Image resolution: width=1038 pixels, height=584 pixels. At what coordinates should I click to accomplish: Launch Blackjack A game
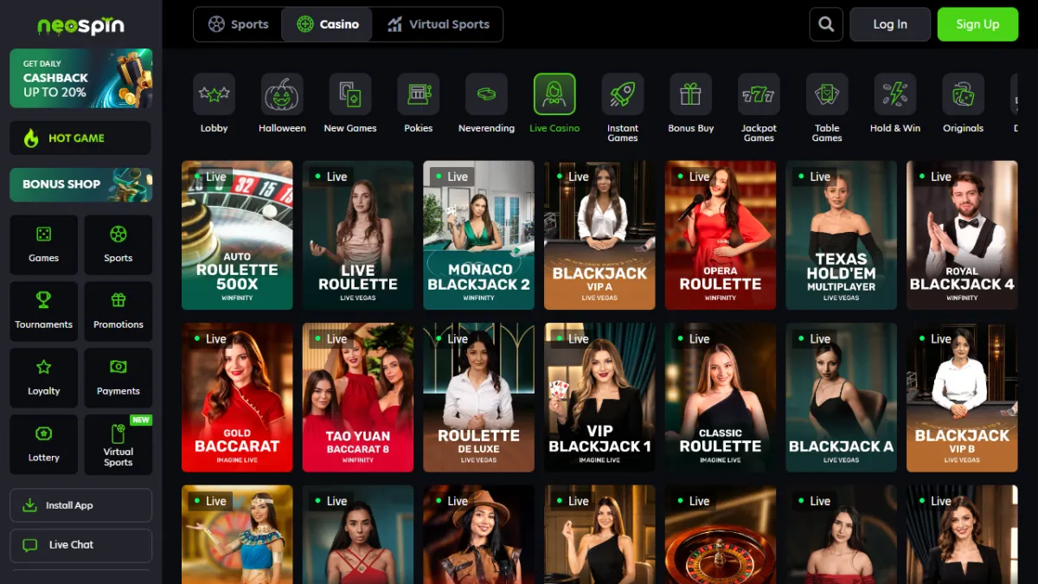tap(841, 397)
